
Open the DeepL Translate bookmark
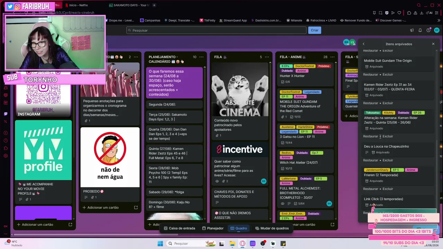(x=179, y=20)
